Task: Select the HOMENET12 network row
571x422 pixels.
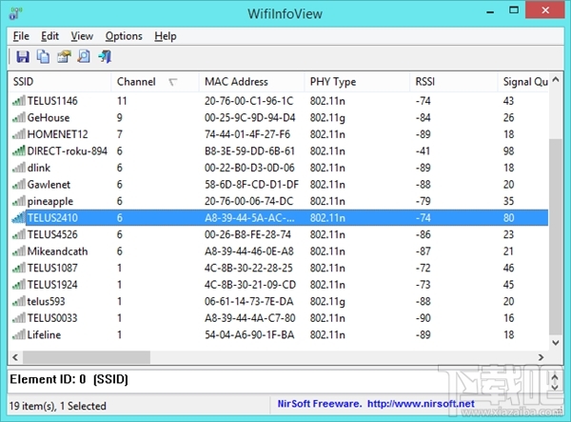Action: pyautogui.click(x=278, y=134)
